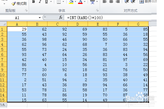Click cell D12 containing 89
The width and height of the screenshot is (164, 109).
[78, 85]
